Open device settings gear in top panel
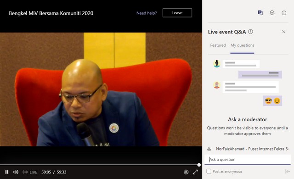 [x=272, y=13]
